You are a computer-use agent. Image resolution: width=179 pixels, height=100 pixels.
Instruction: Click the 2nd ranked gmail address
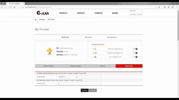(x=115, y=53)
